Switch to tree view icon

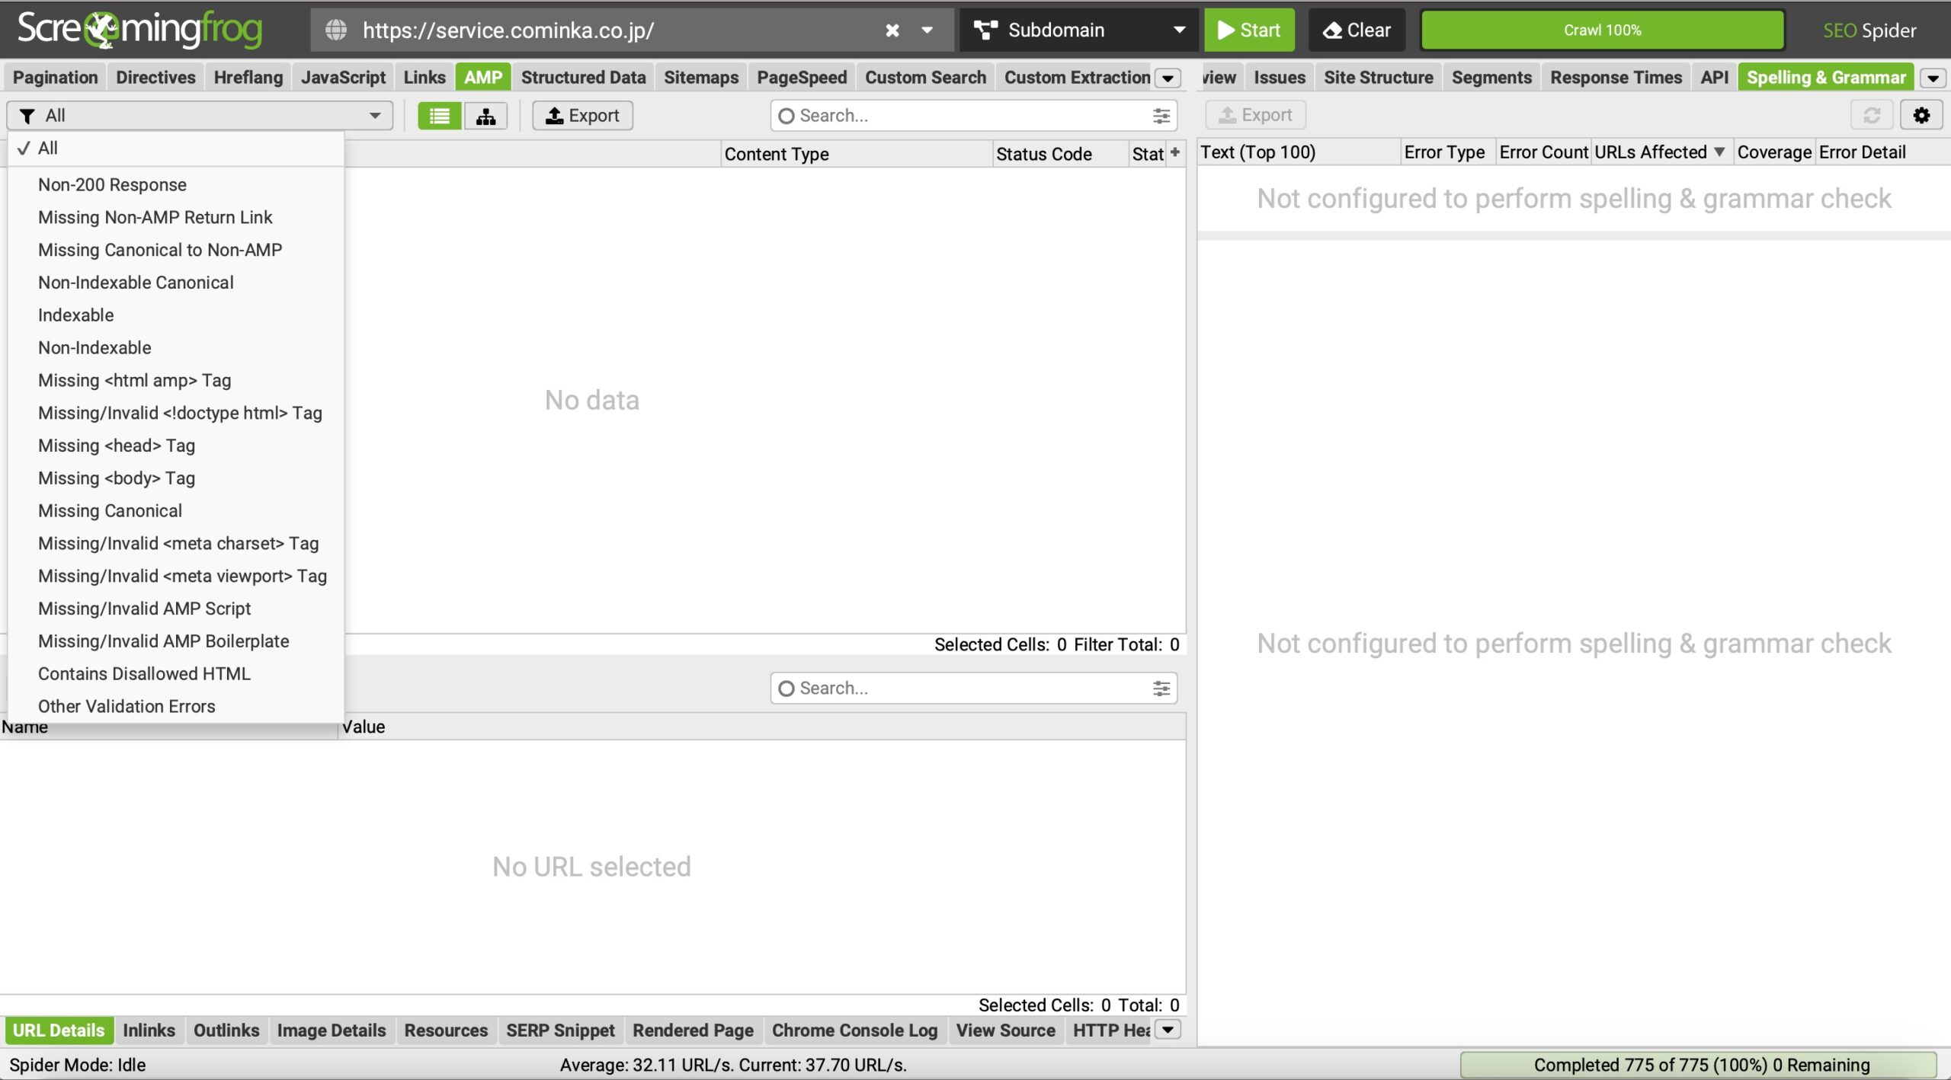(485, 116)
